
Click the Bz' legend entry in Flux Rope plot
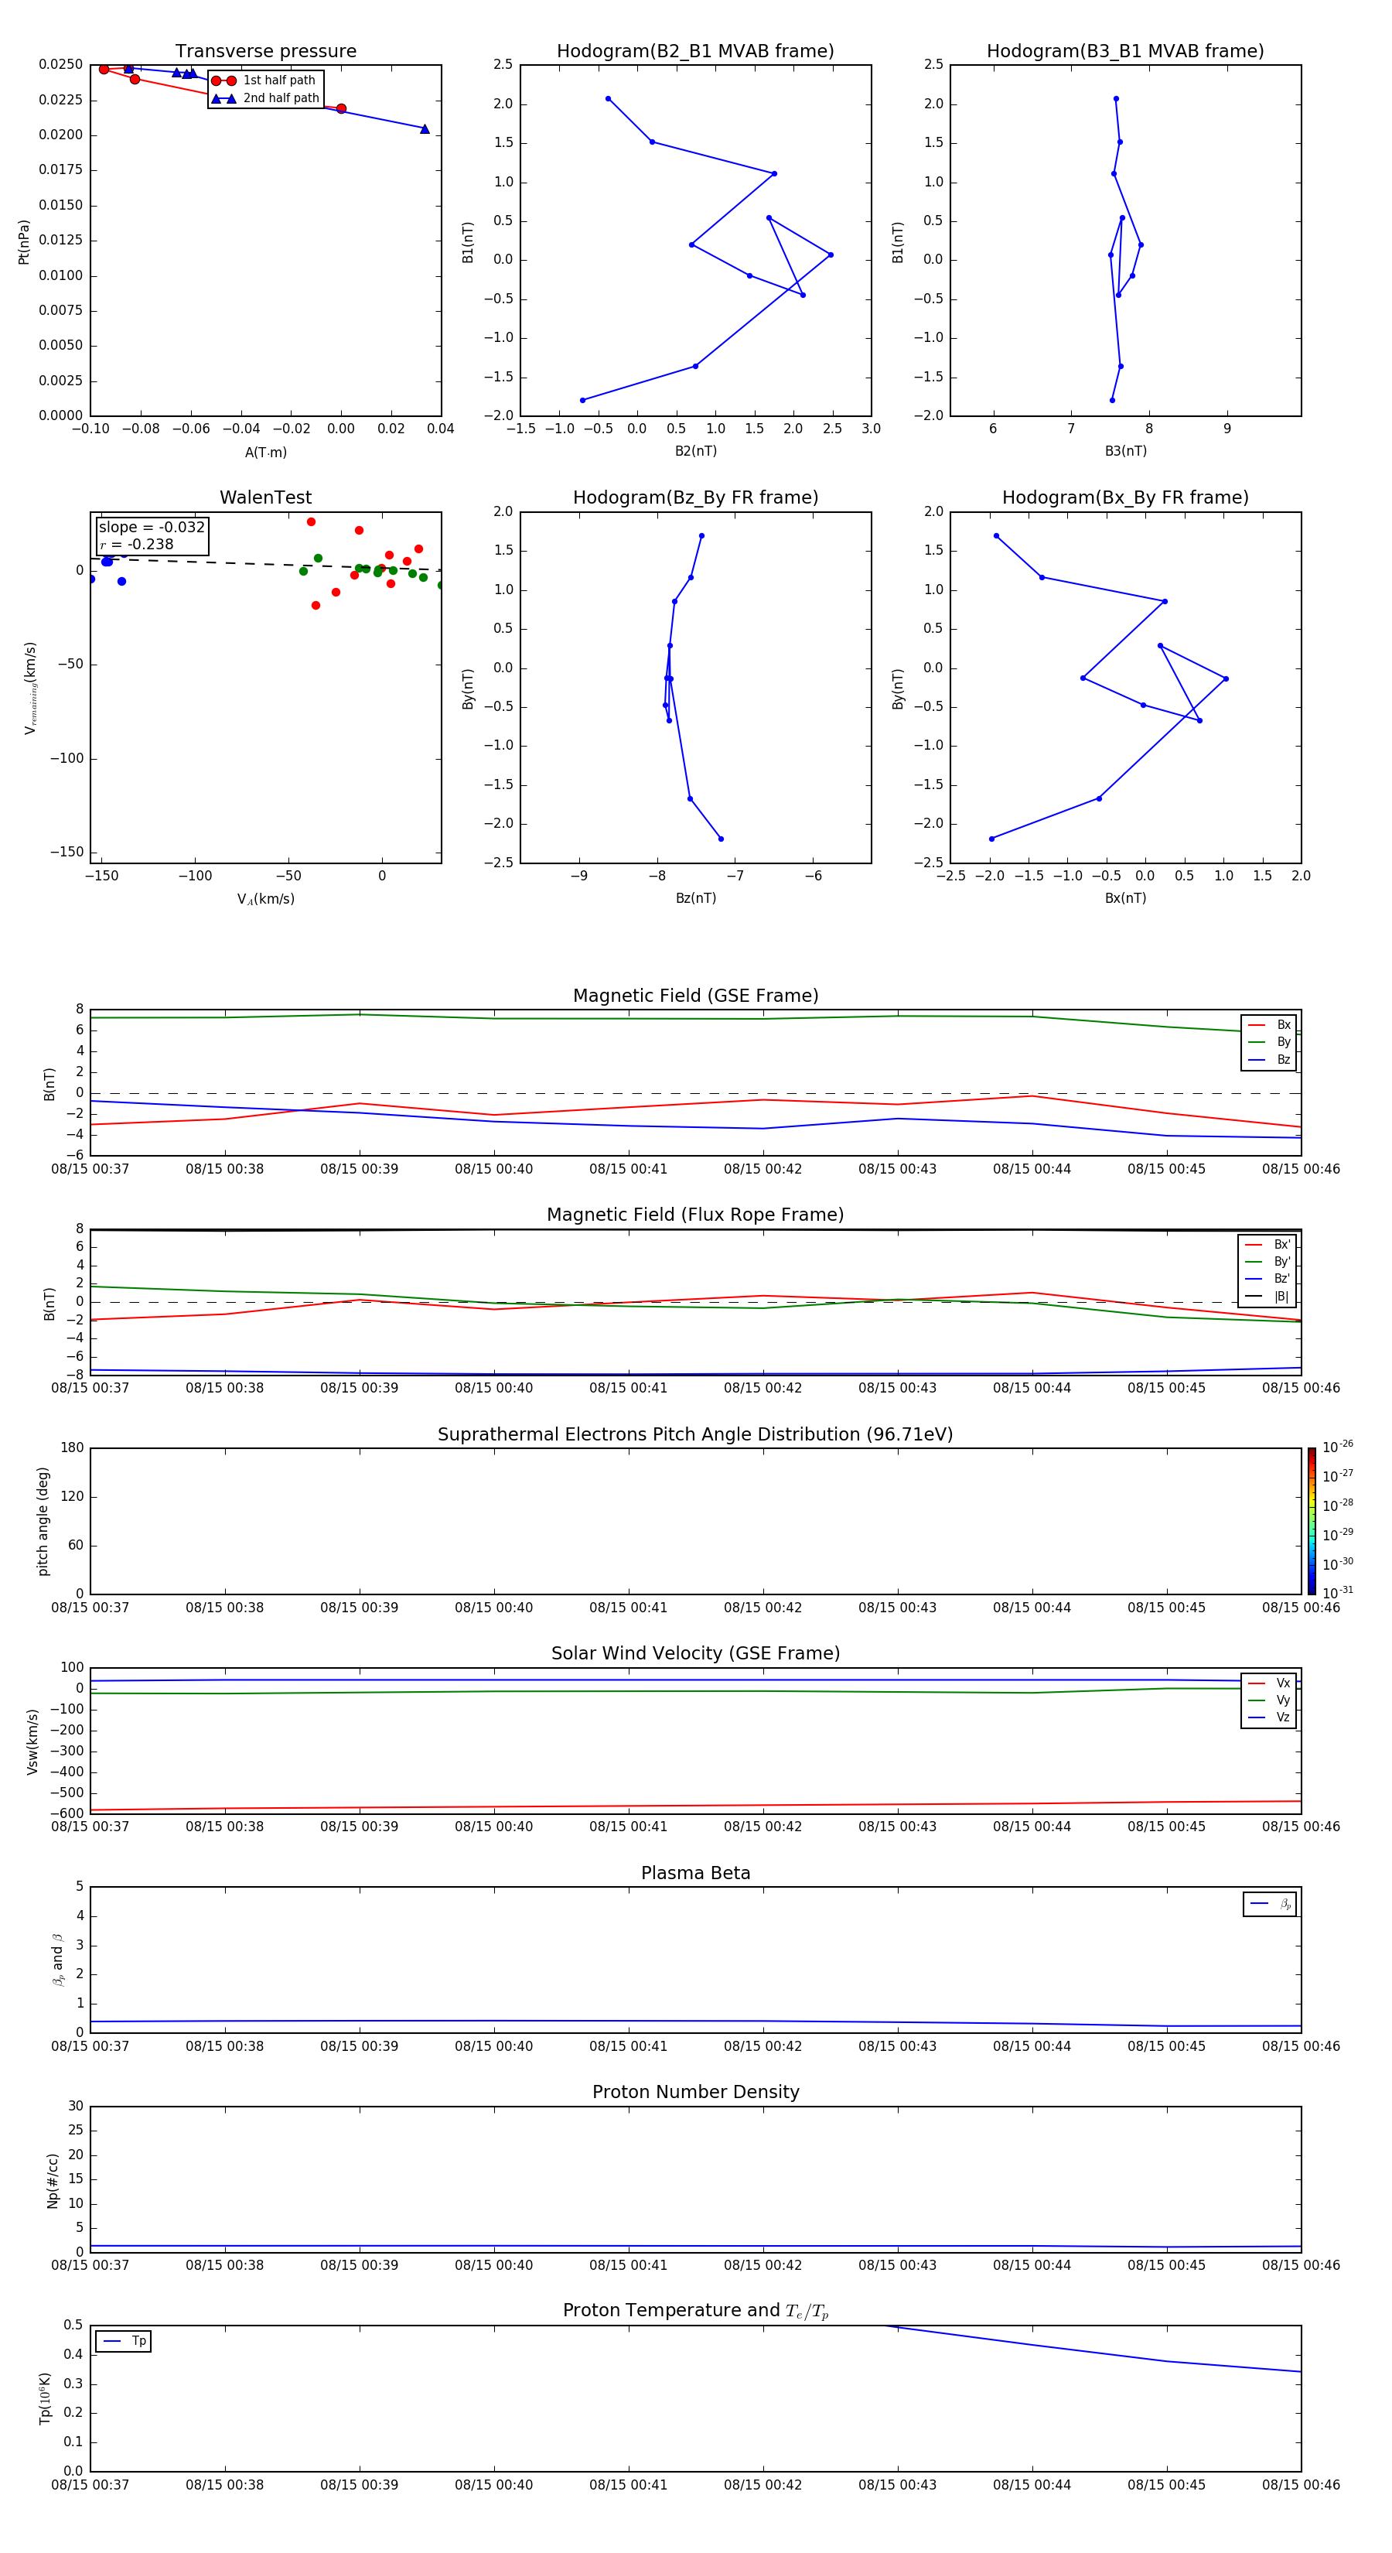click(1267, 1279)
